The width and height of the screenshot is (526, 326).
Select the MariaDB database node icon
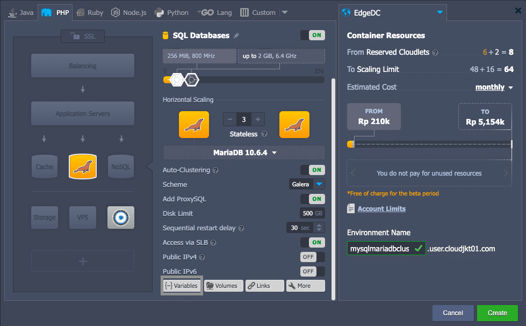pyautogui.click(x=83, y=166)
